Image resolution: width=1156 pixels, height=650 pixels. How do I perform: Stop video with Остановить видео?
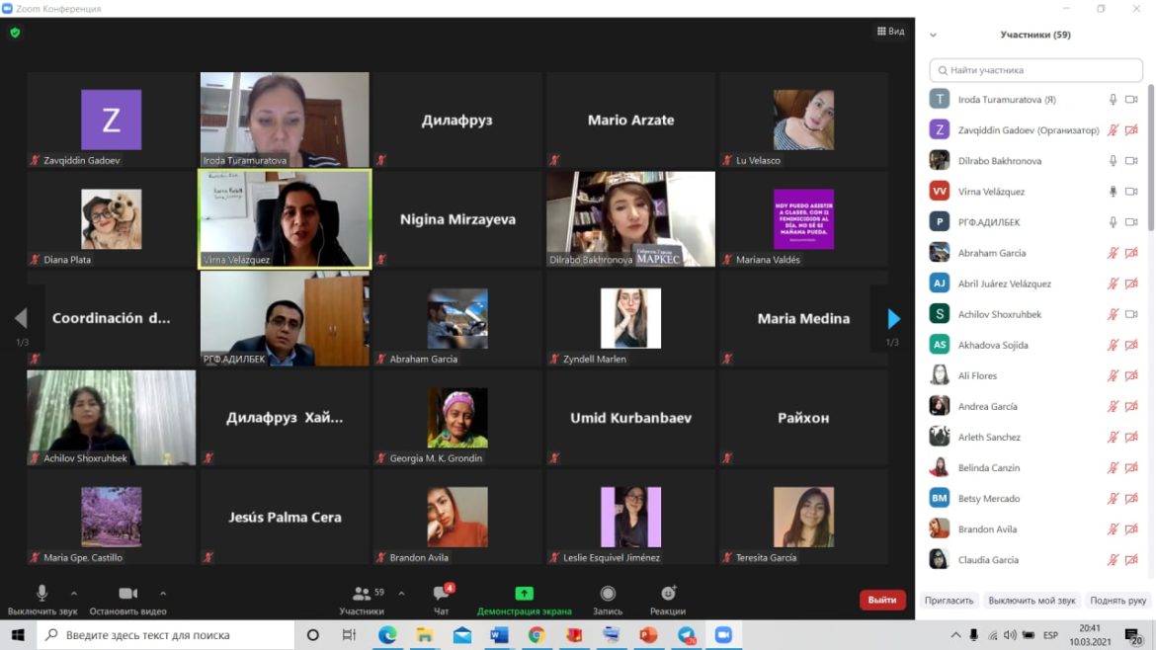click(127, 594)
